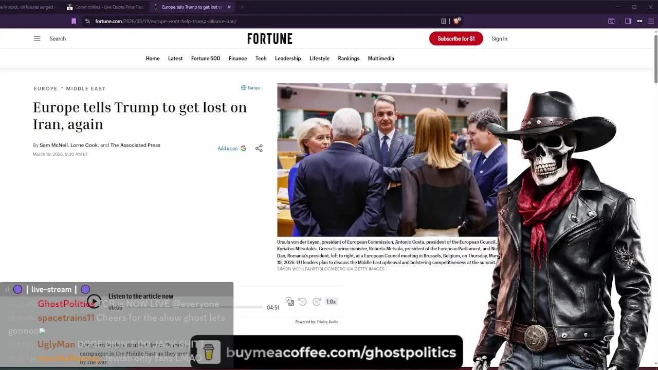
Task: Toggle reader mode icon in address bar
Action: [444, 21]
